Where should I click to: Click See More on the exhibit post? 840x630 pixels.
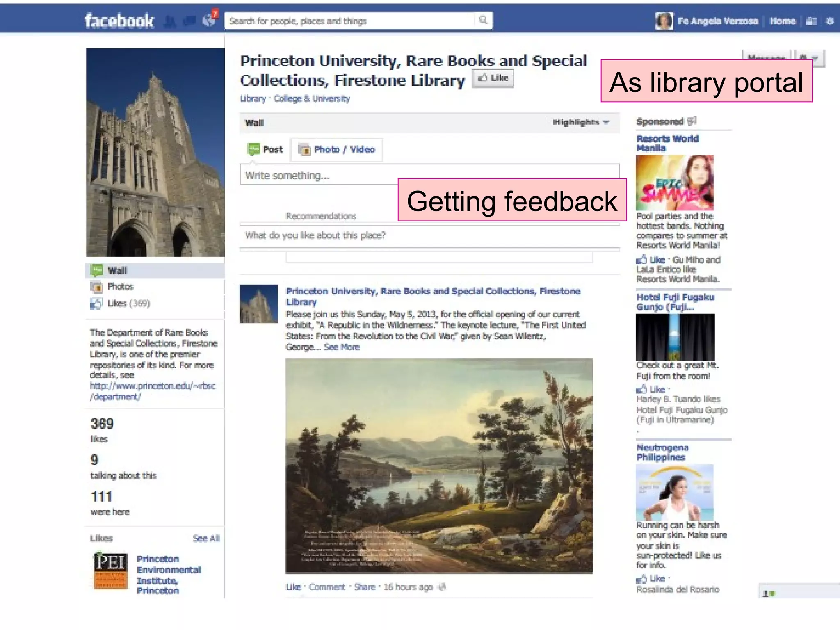click(x=342, y=347)
